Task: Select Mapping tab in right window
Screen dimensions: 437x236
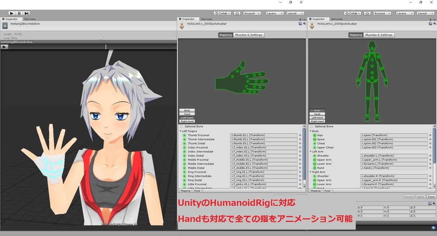Action: (355, 35)
